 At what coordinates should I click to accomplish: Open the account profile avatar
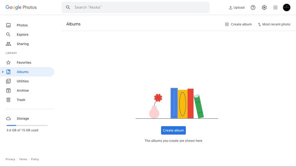click(x=287, y=8)
